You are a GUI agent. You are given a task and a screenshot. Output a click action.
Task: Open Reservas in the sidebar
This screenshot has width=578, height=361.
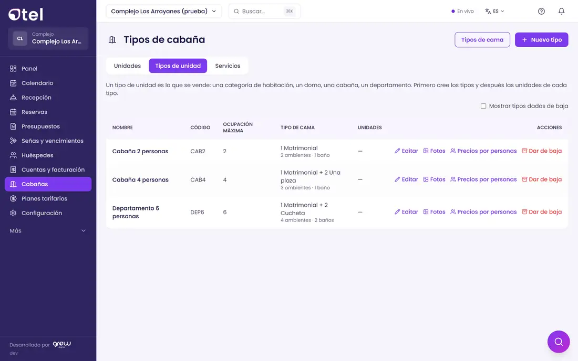(48, 112)
